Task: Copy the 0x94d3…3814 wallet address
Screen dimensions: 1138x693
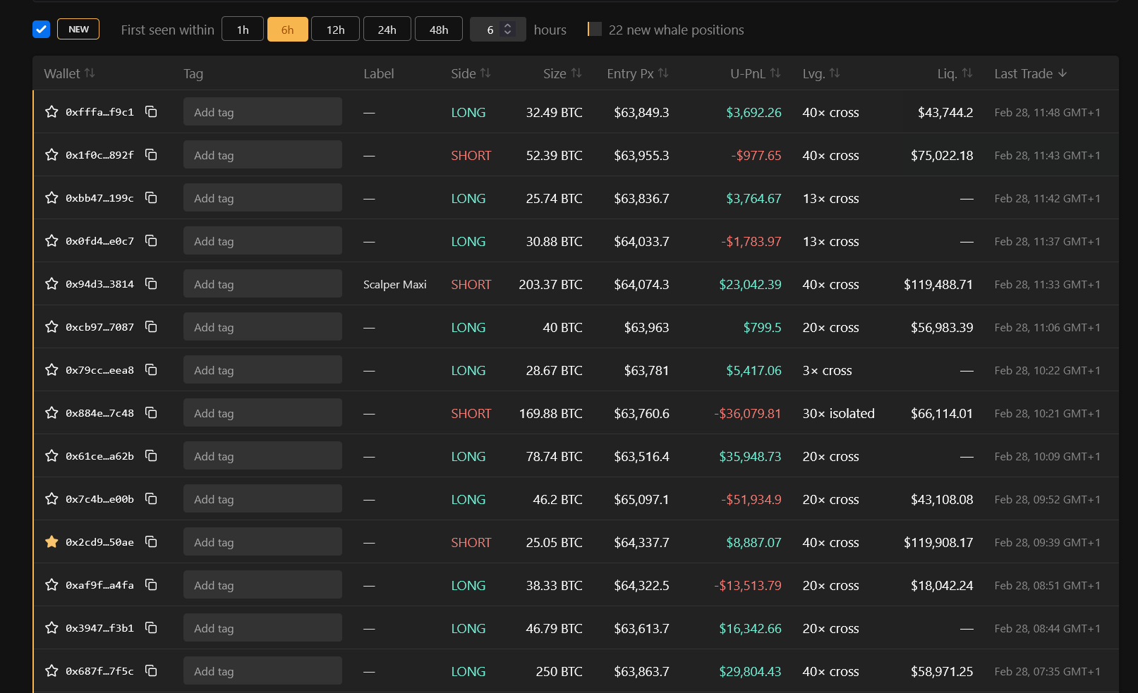Action: tap(151, 283)
